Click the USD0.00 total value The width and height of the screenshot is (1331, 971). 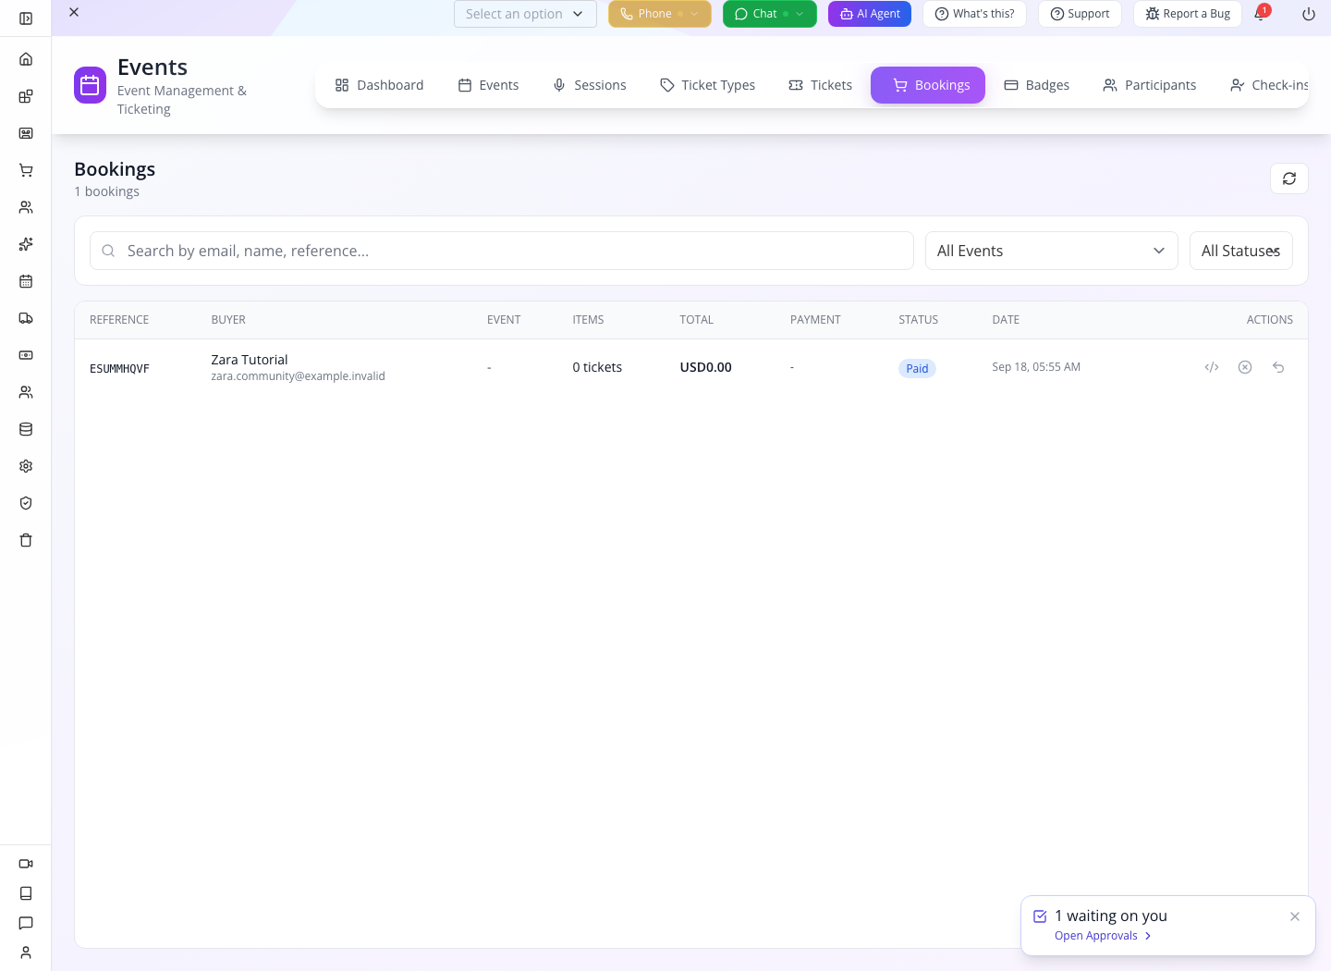pyautogui.click(x=705, y=367)
